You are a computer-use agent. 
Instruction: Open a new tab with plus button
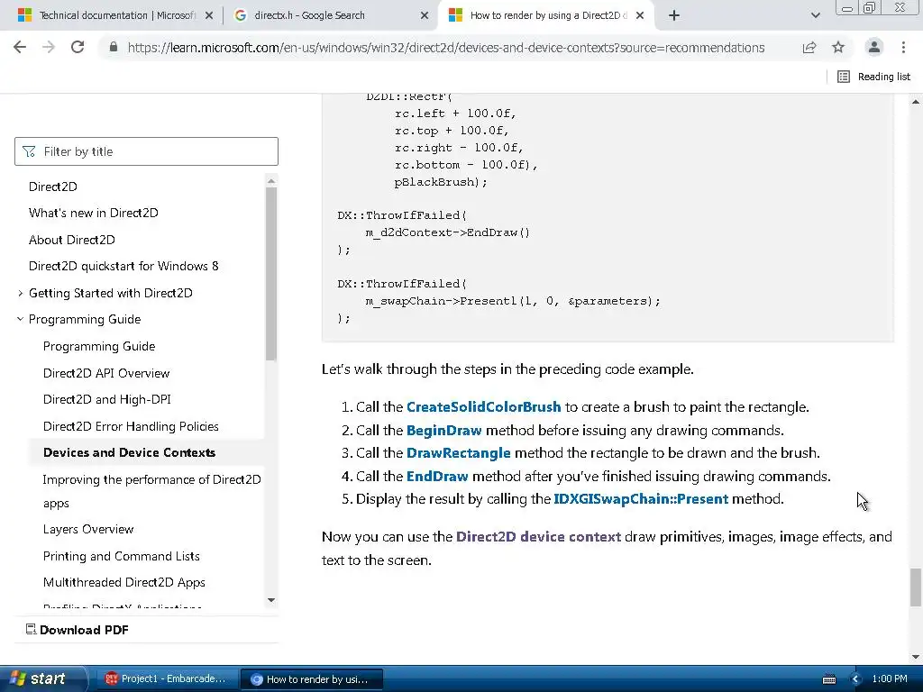tap(674, 15)
